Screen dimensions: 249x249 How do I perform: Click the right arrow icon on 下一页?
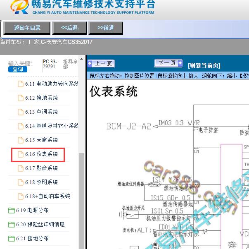click(x=180, y=63)
